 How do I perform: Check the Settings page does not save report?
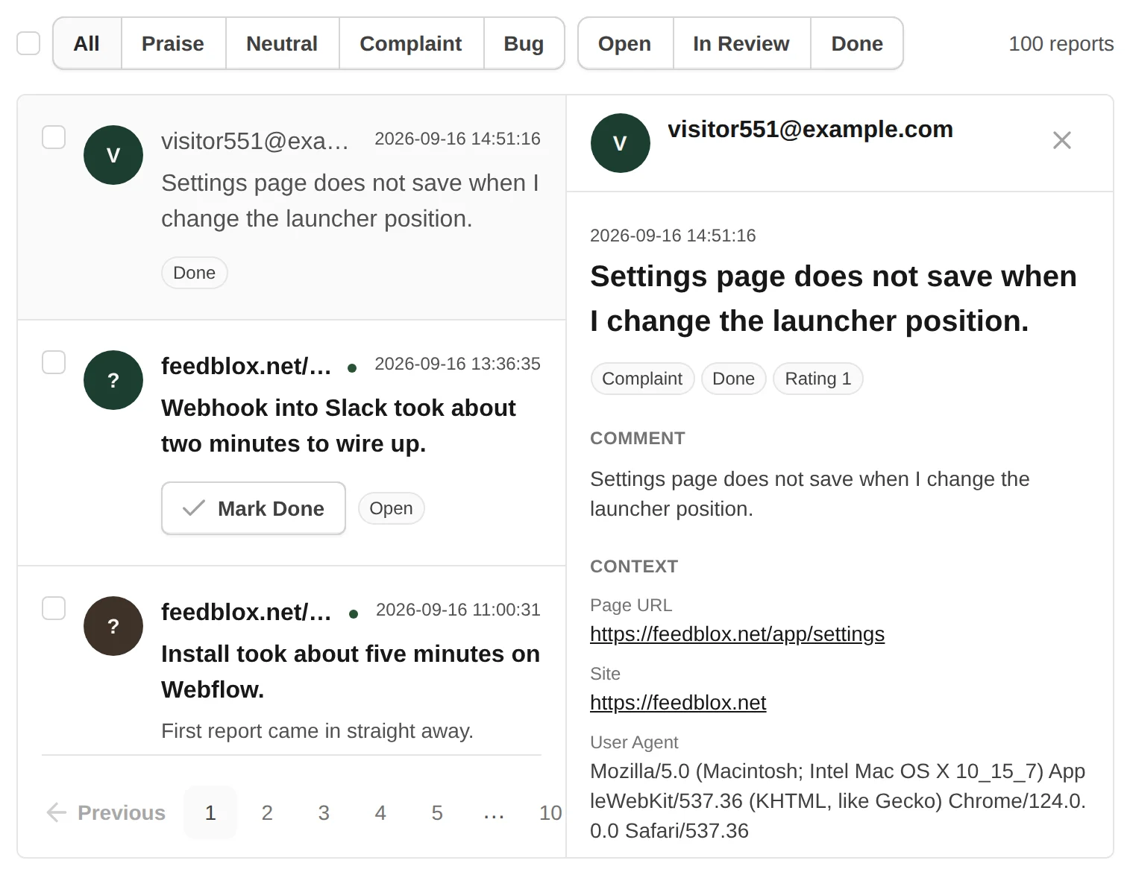point(54,137)
